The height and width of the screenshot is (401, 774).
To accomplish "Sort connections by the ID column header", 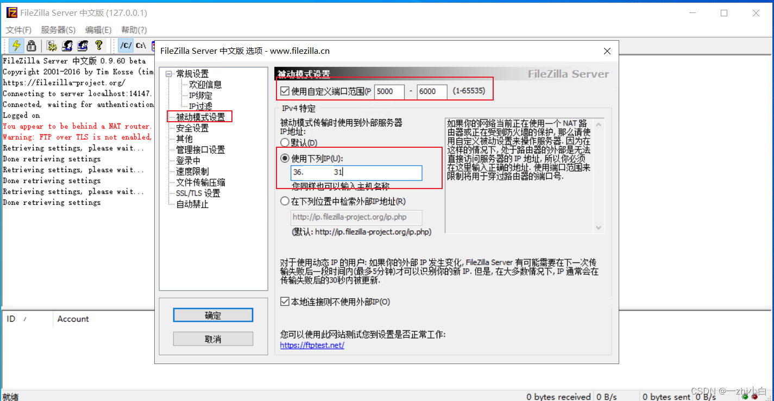I will point(27,319).
